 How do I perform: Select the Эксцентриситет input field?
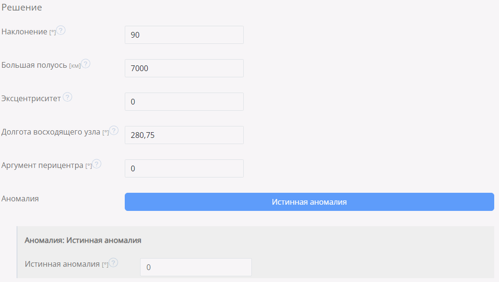tap(184, 102)
